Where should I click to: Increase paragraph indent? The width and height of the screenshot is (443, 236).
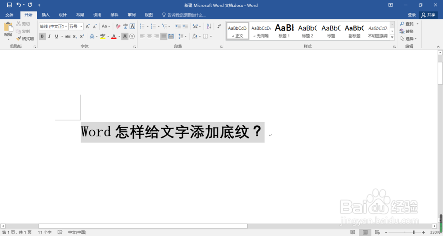185,26
